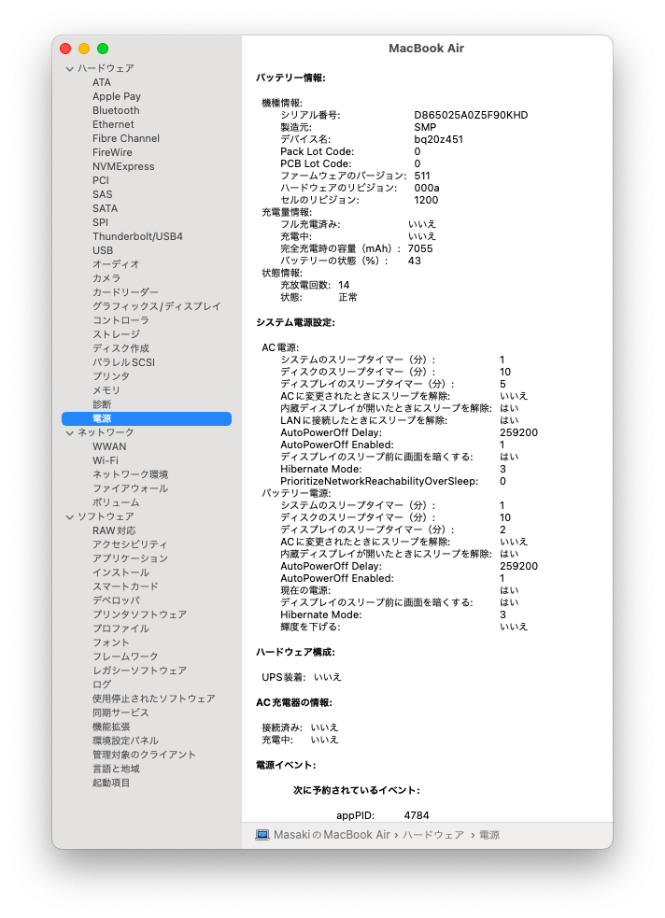Image resolution: width=665 pixels, height=918 pixels.
Task: Select 使用停止されたソフトウェア item
Action: pyautogui.click(x=153, y=699)
